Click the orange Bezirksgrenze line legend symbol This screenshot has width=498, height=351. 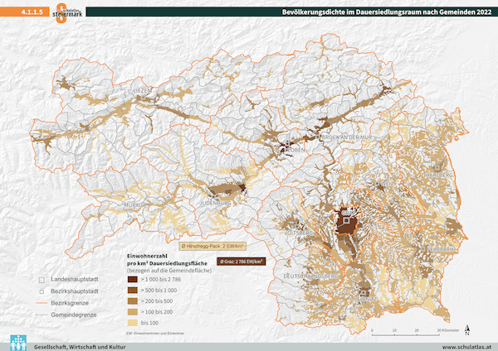[x=41, y=303]
